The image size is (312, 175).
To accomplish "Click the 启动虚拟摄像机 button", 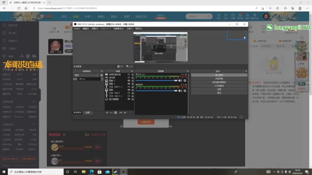I will (219, 82).
